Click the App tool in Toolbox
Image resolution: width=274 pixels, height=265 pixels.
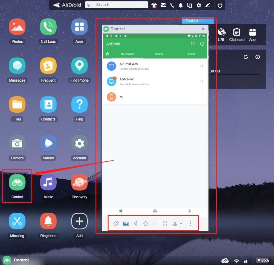click(252, 35)
